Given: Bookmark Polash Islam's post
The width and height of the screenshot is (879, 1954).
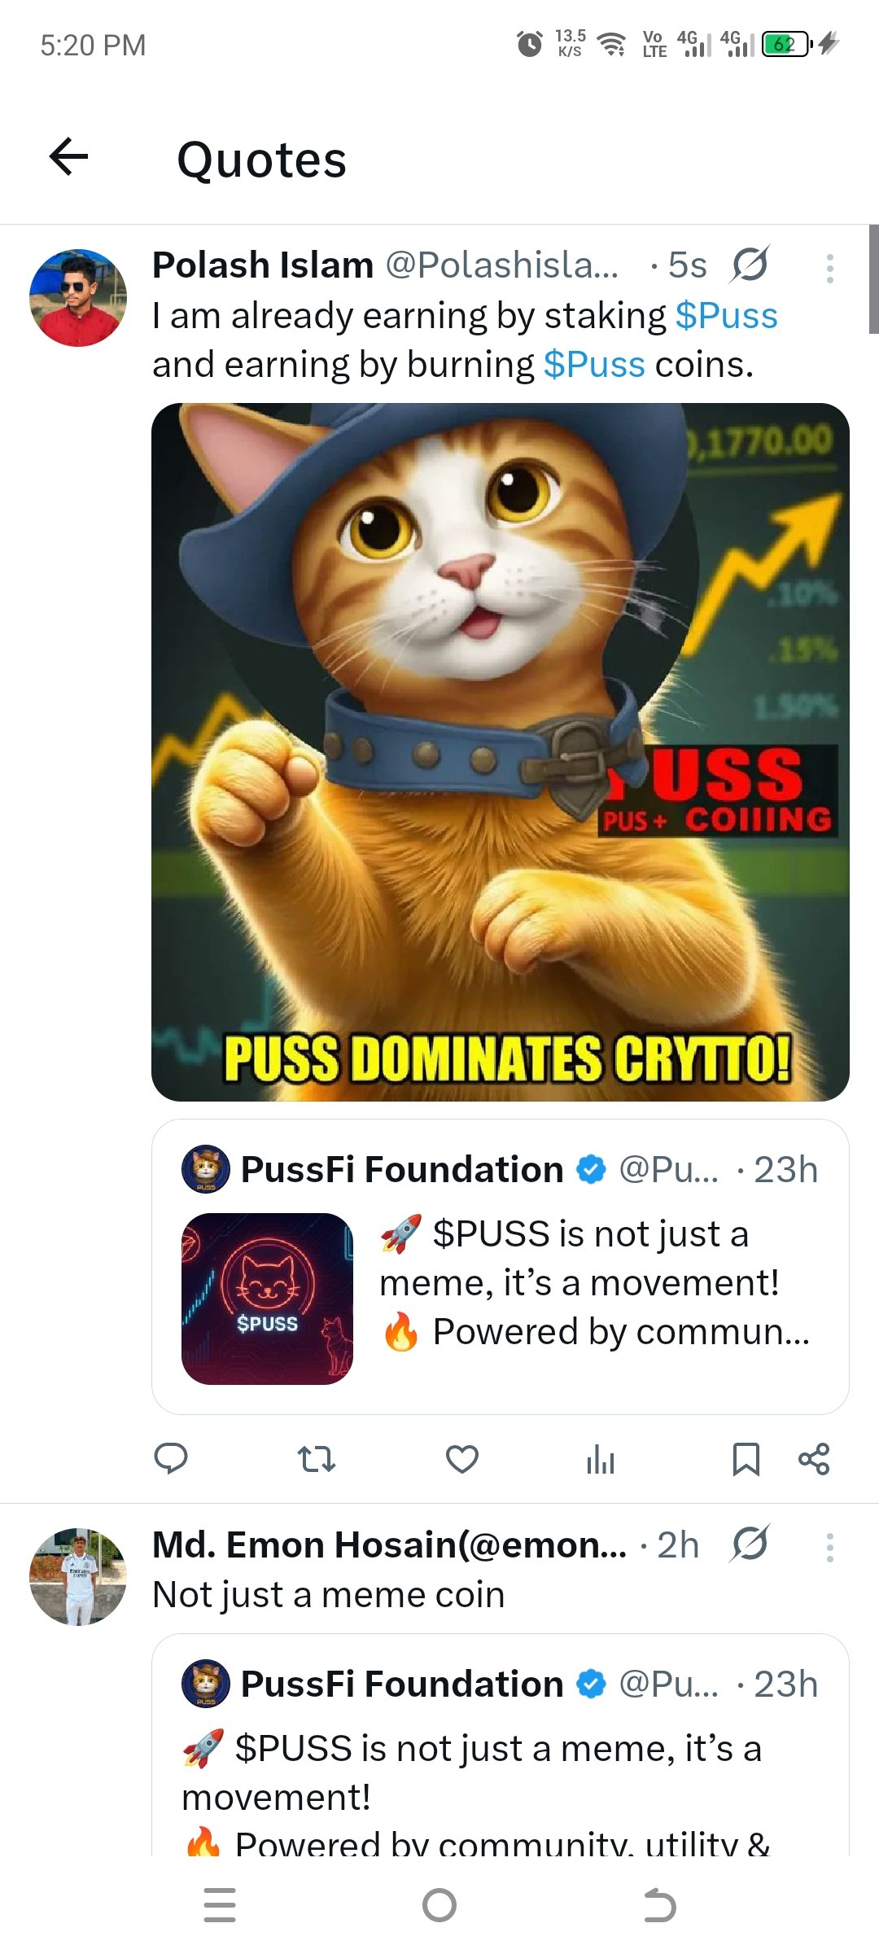Looking at the screenshot, I should coord(746,1459).
